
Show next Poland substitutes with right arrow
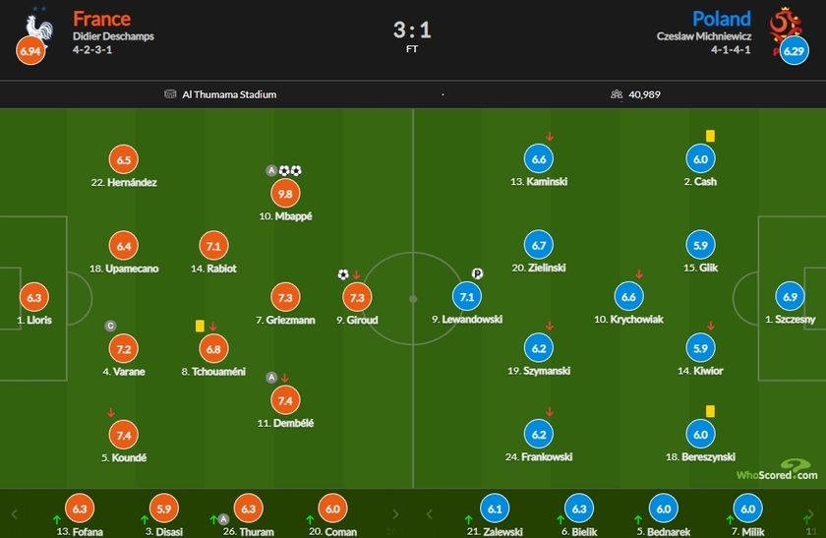pos(812,513)
